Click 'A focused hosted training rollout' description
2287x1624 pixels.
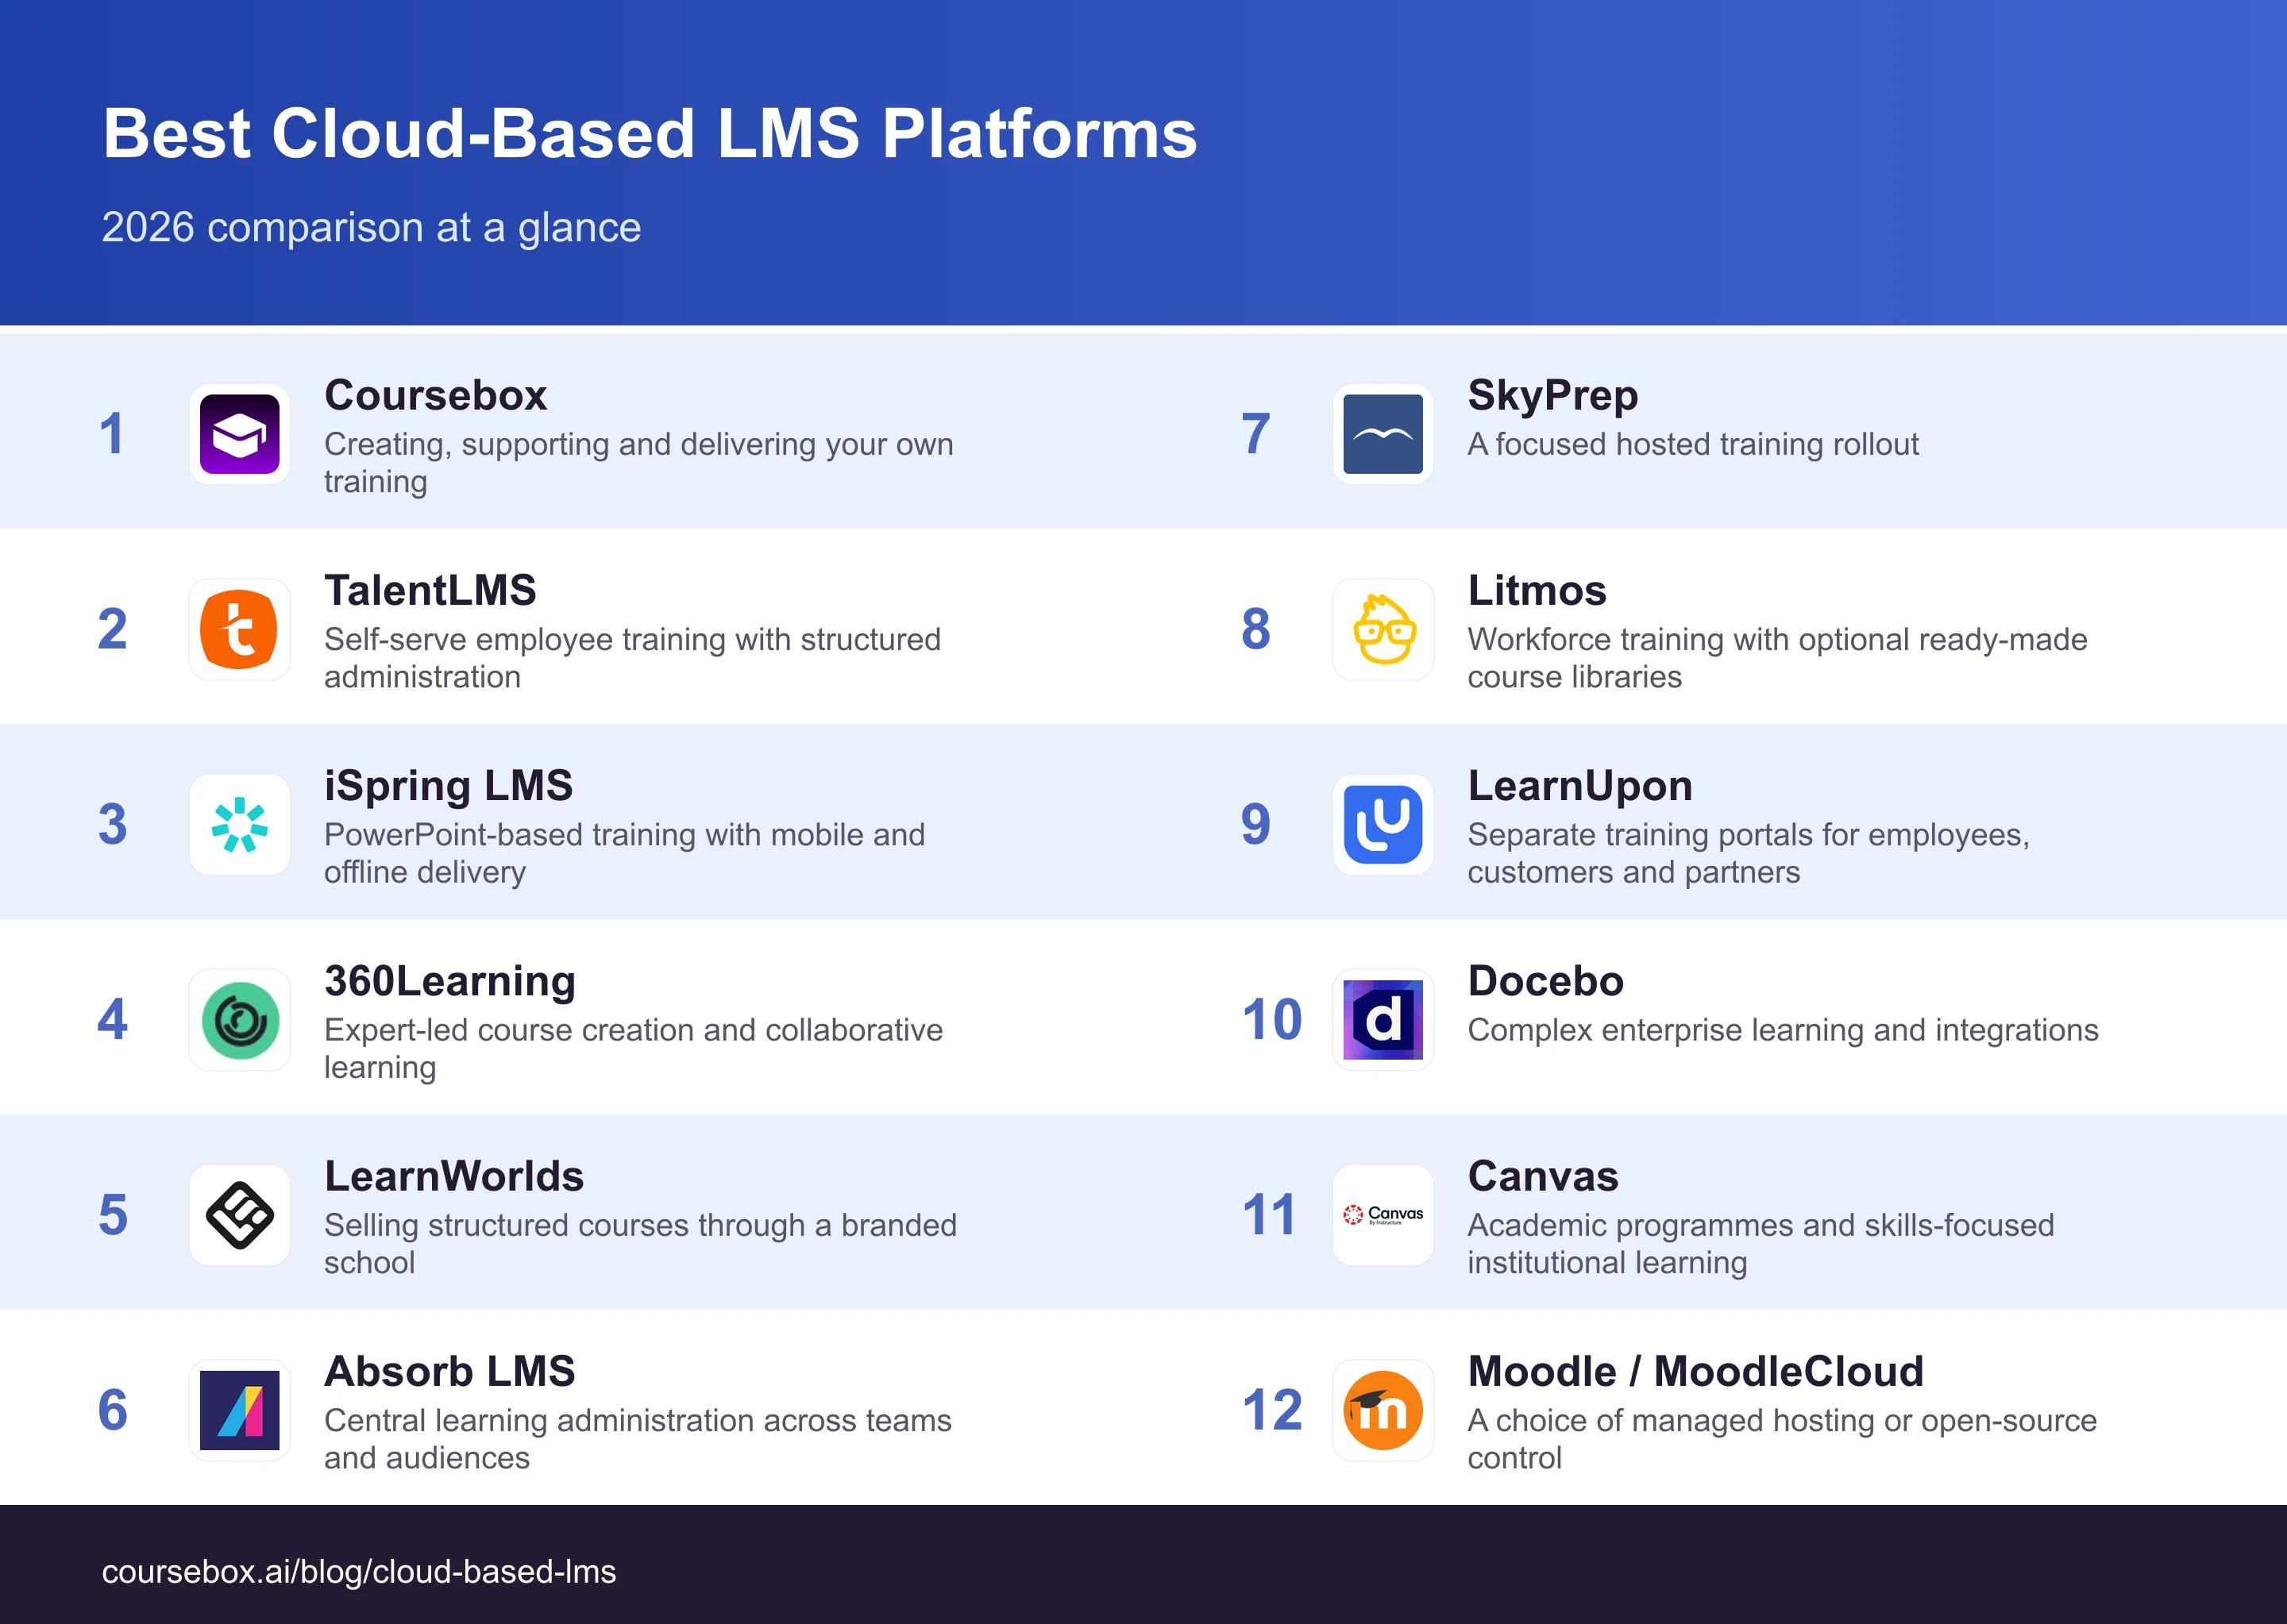1693,444
